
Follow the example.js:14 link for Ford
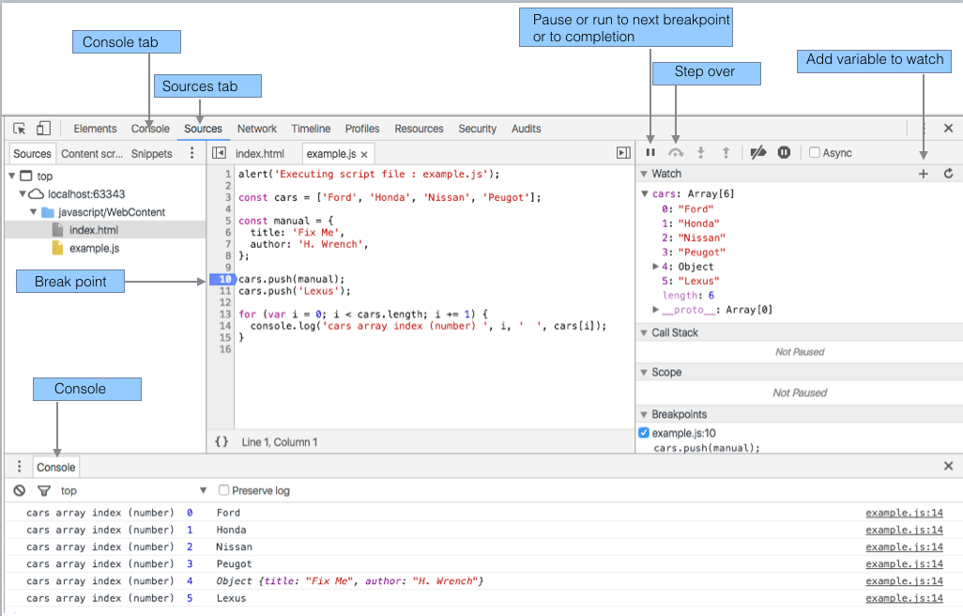coord(904,513)
